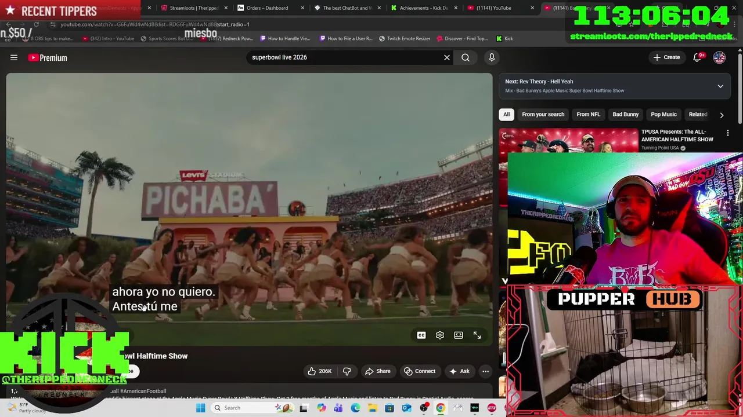The image size is (743, 417).
Task: Open Task View on the taskbar
Action: tap(304, 408)
